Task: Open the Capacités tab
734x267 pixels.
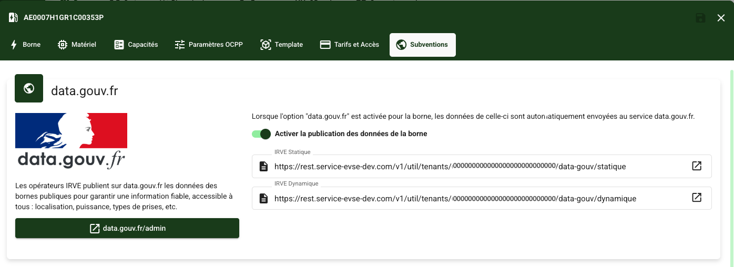Action: coord(136,45)
